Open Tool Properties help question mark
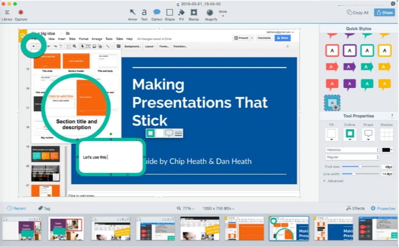Screen dimensions: 399x247 click(392, 116)
